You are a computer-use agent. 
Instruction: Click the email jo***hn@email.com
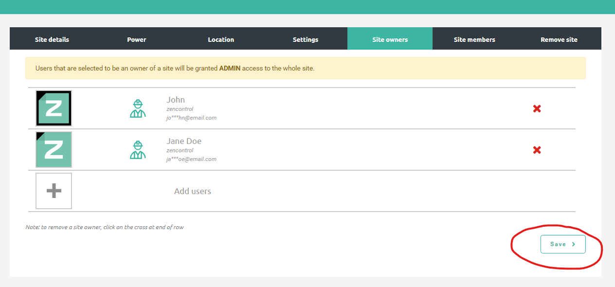pyautogui.click(x=191, y=118)
